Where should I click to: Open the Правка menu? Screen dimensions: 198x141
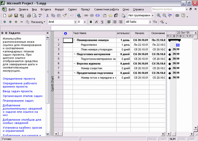click(x=23, y=10)
